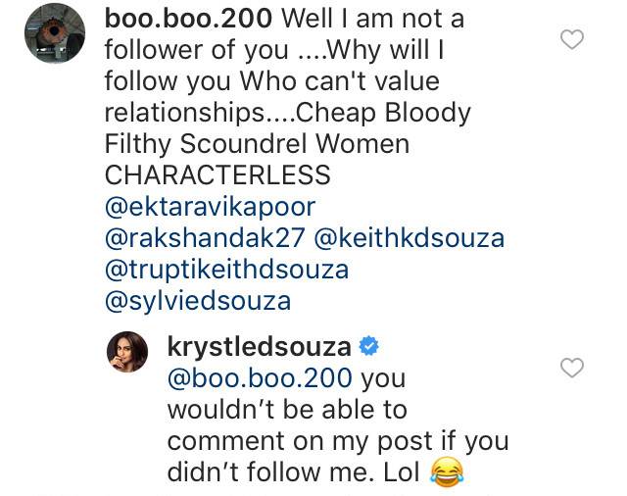Visit the @truptikeithdsouza tagged profile
Image resolution: width=627 pixels, height=496 pixels.
click(226, 270)
